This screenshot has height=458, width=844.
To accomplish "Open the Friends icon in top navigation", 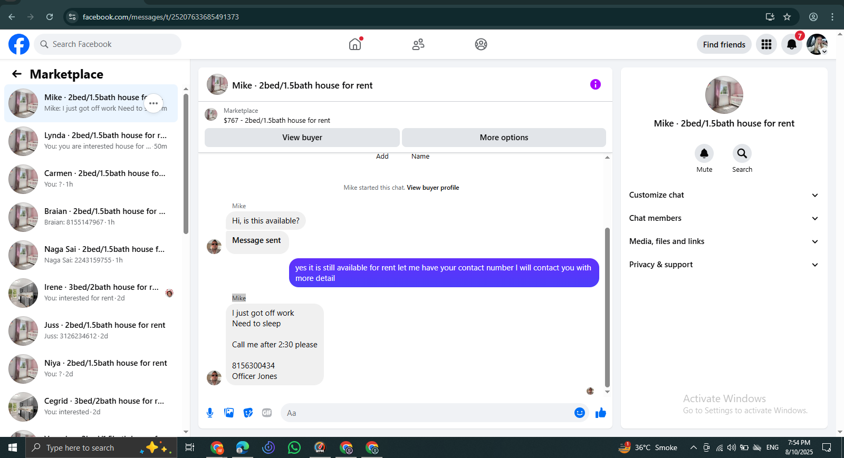I will [x=418, y=44].
